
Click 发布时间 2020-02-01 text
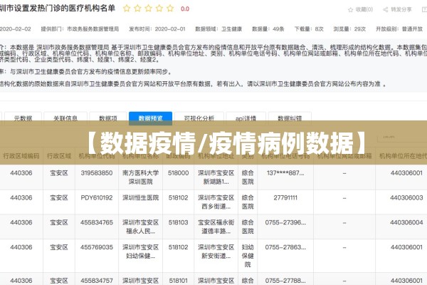point(157,29)
